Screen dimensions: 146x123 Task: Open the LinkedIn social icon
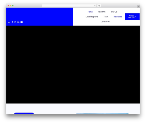pyautogui.click(x=18, y=22)
